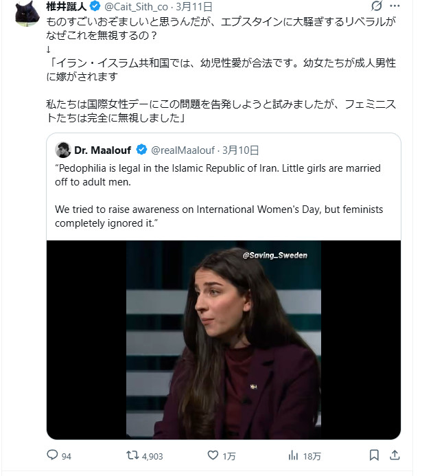This screenshot has width=433, height=476.
Task: Click the @realMaalouf handle
Action: [x=182, y=150]
